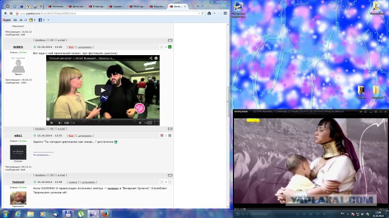Expand the bookmarks bar overflow arrow

click(48, 20)
